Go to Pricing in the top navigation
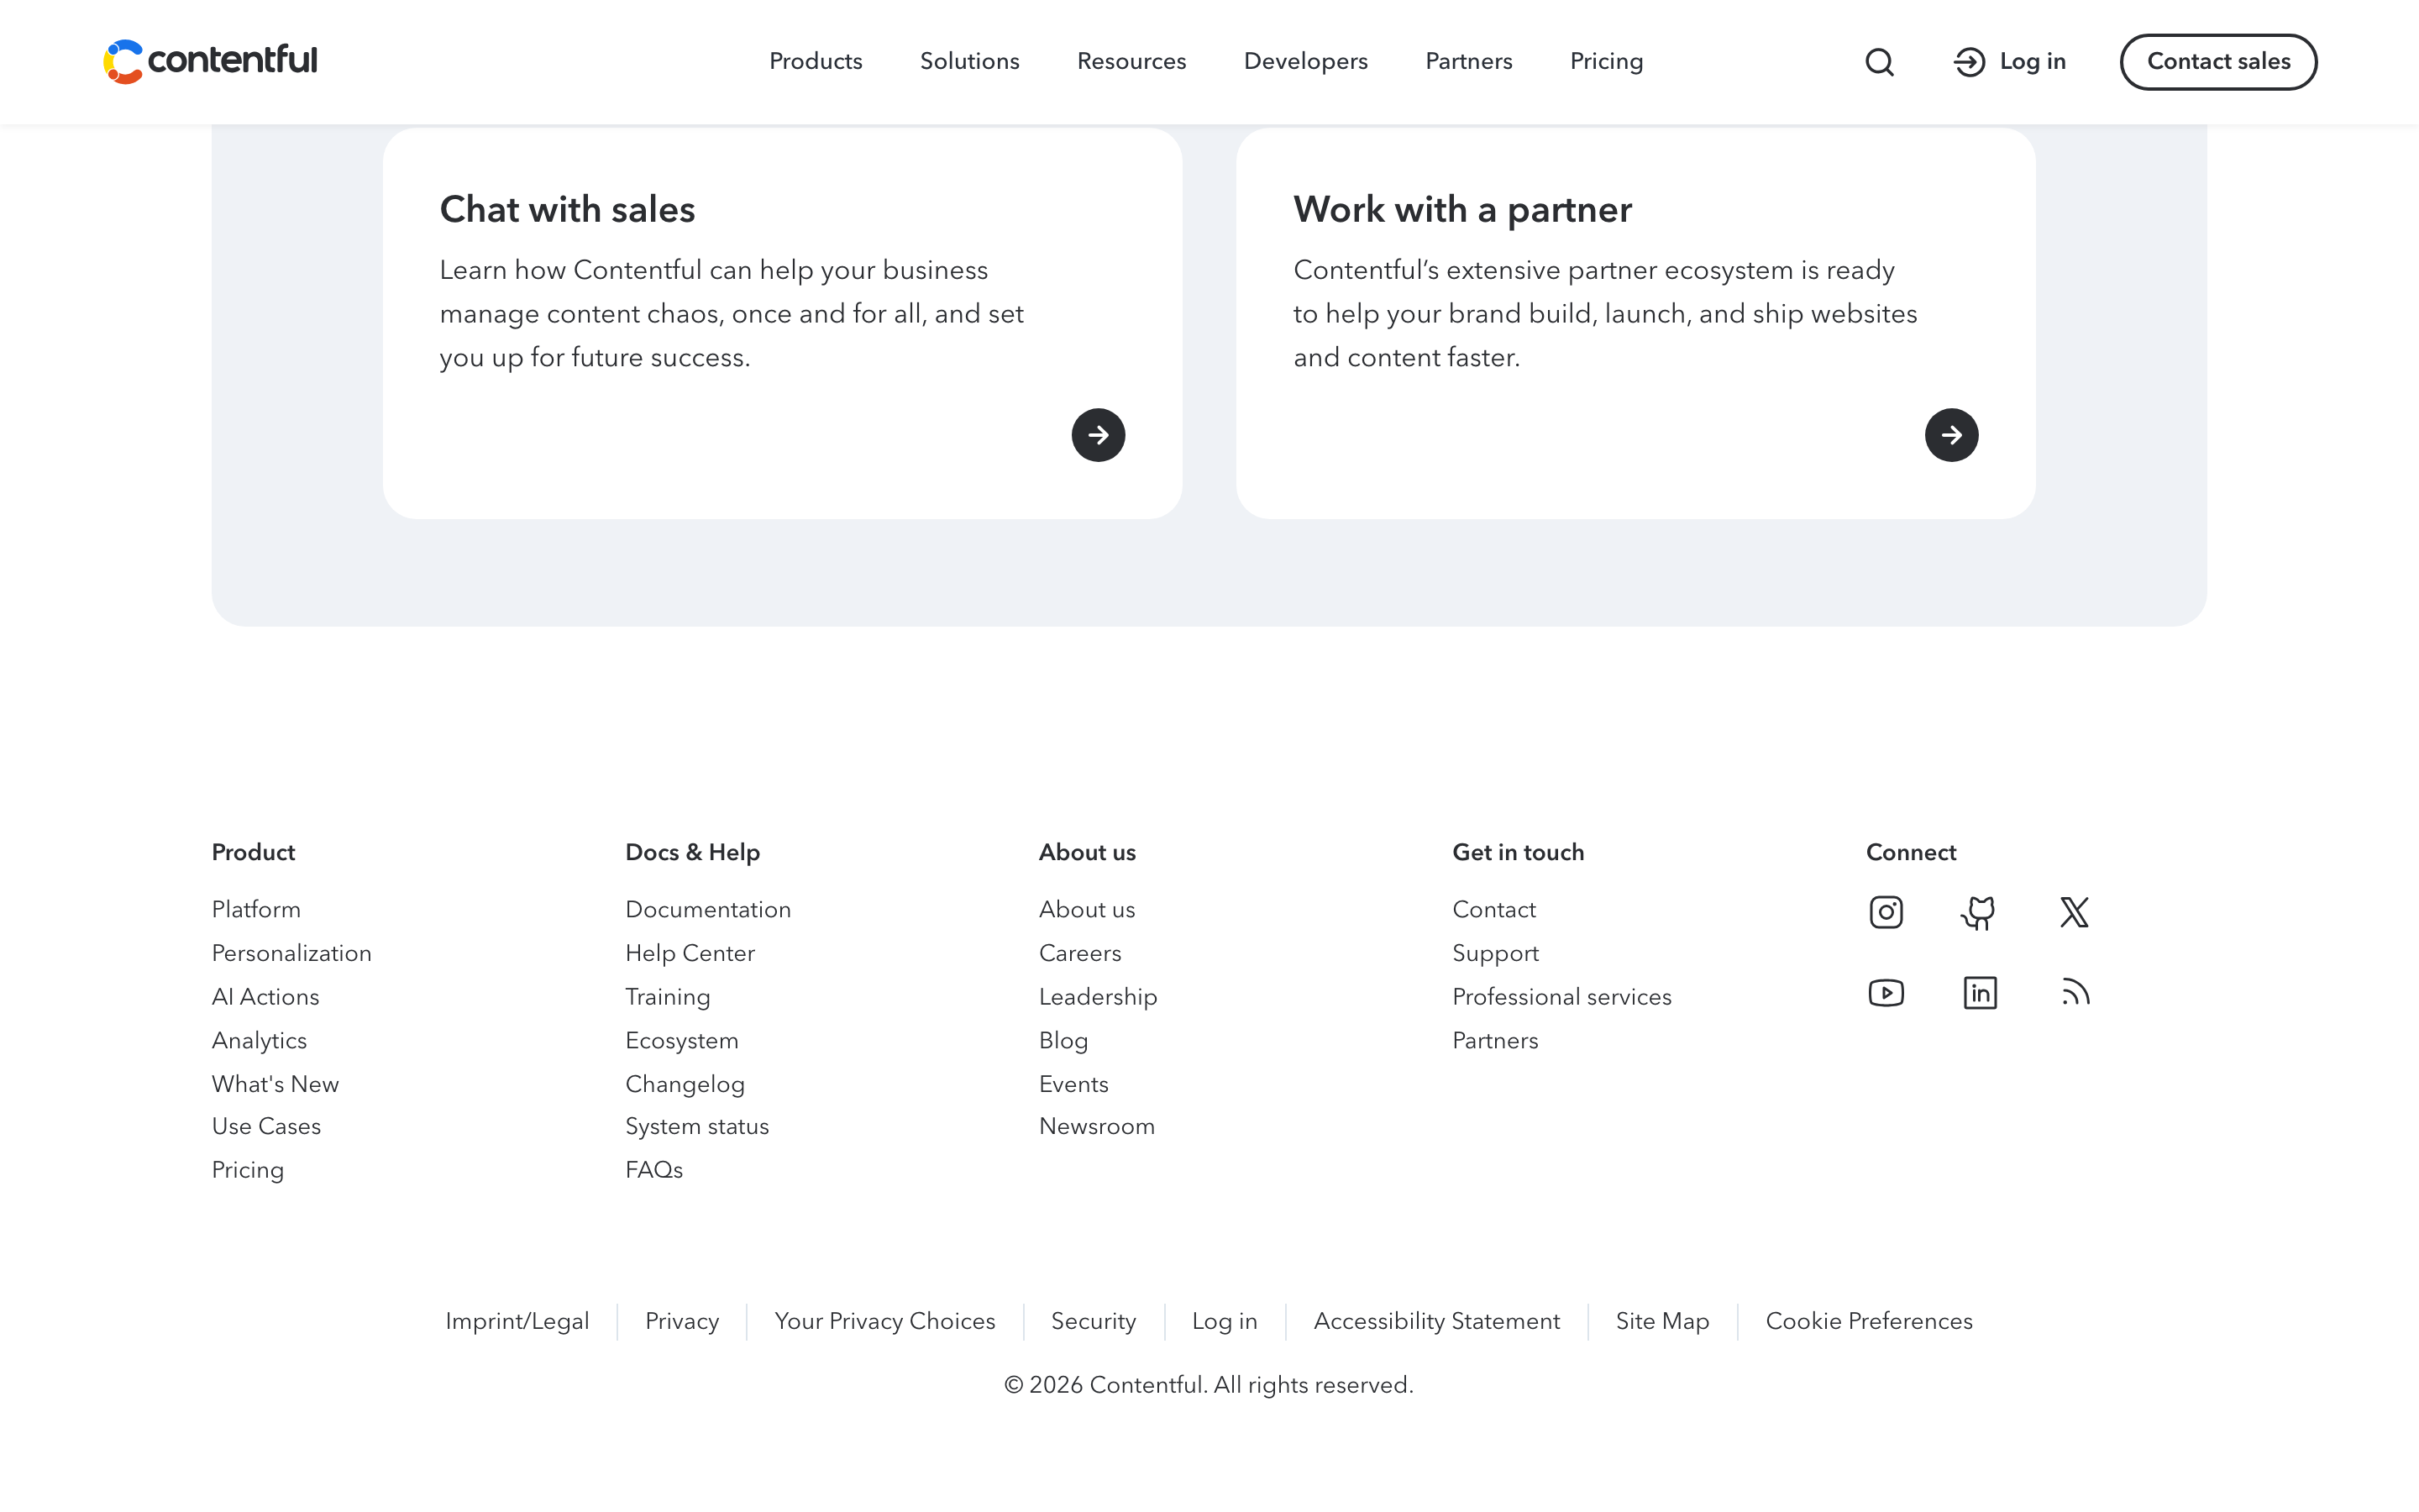This screenshot has height=1512, width=2419. (x=1606, y=62)
